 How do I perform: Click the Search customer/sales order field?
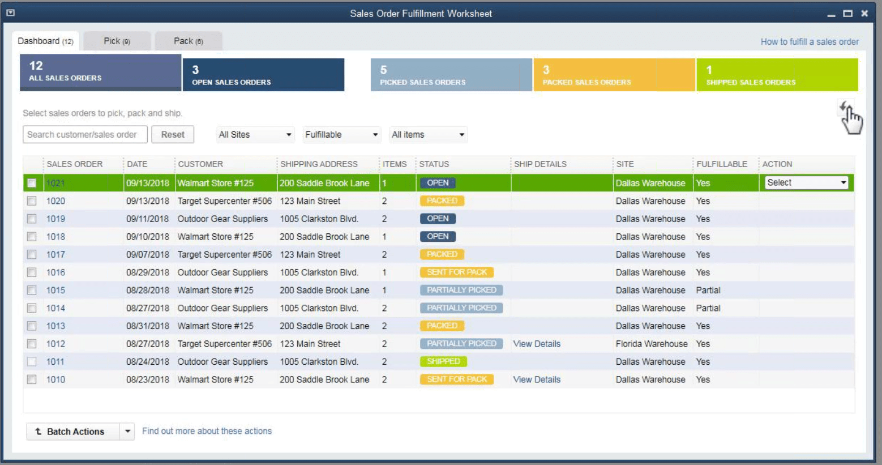[84, 134]
